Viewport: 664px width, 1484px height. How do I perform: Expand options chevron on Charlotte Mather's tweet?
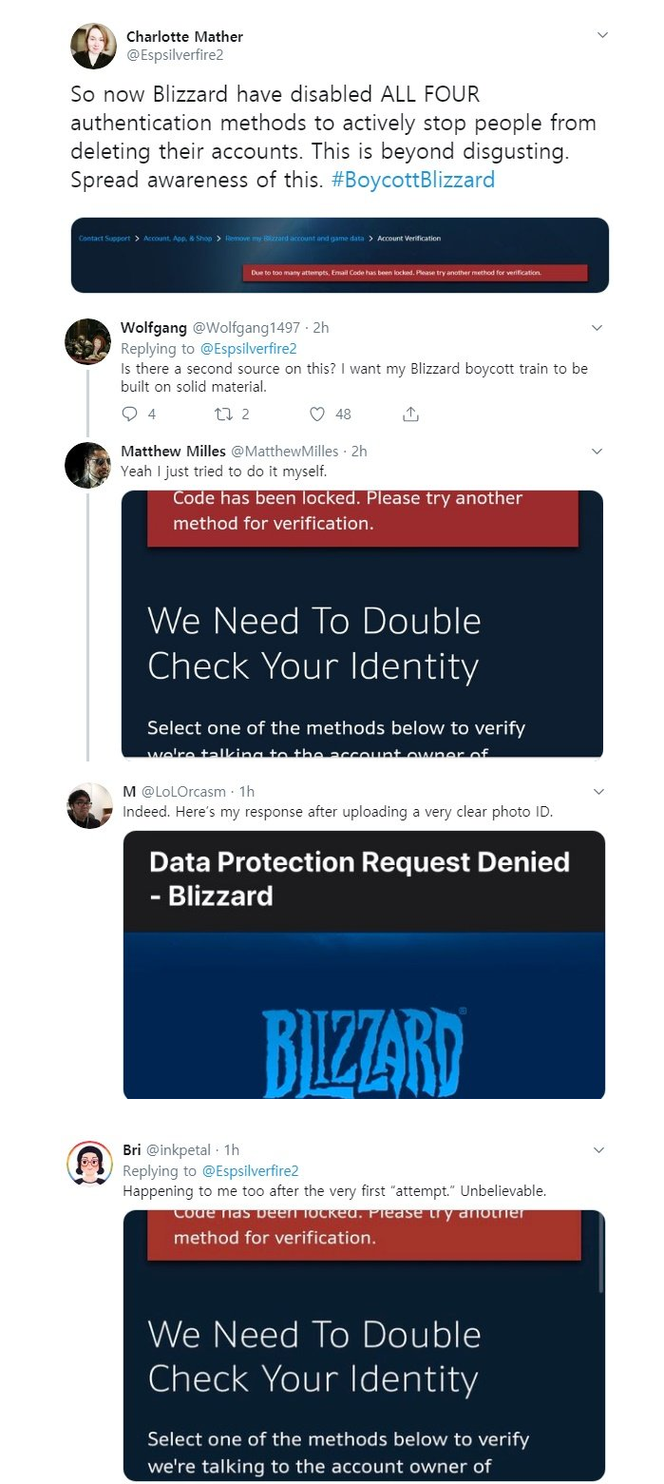[x=601, y=36]
